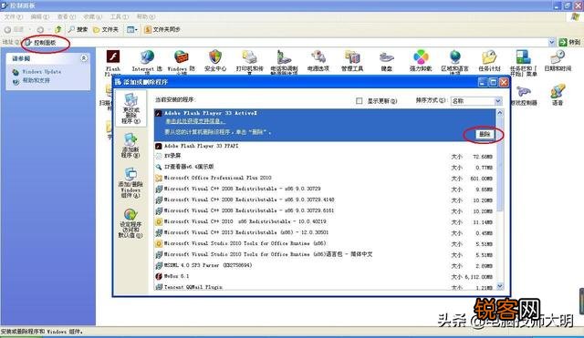Screen dimensions: 584x338
Task: Click the Forward arrow toolbar button
Action: [40, 29]
